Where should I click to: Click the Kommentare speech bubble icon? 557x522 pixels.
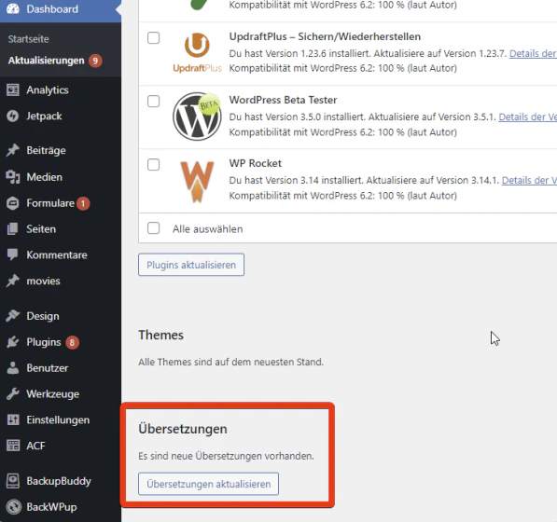point(13,254)
